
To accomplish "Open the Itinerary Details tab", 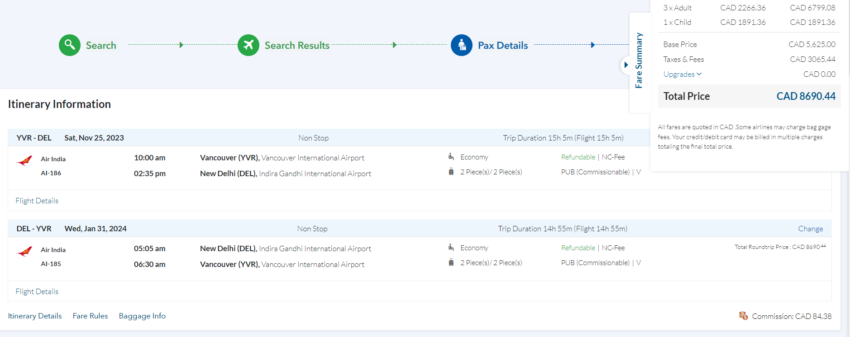I will tap(35, 316).
